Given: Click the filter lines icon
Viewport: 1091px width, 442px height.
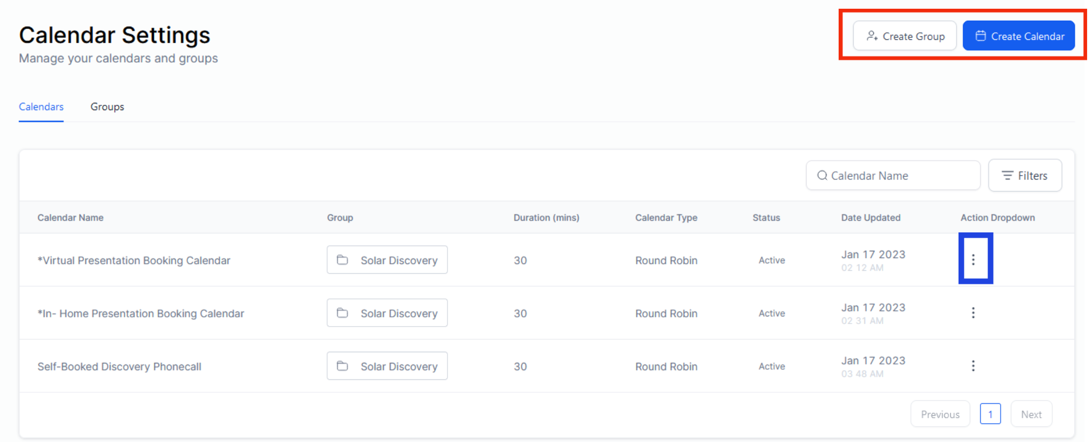Looking at the screenshot, I should pyautogui.click(x=1008, y=176).
